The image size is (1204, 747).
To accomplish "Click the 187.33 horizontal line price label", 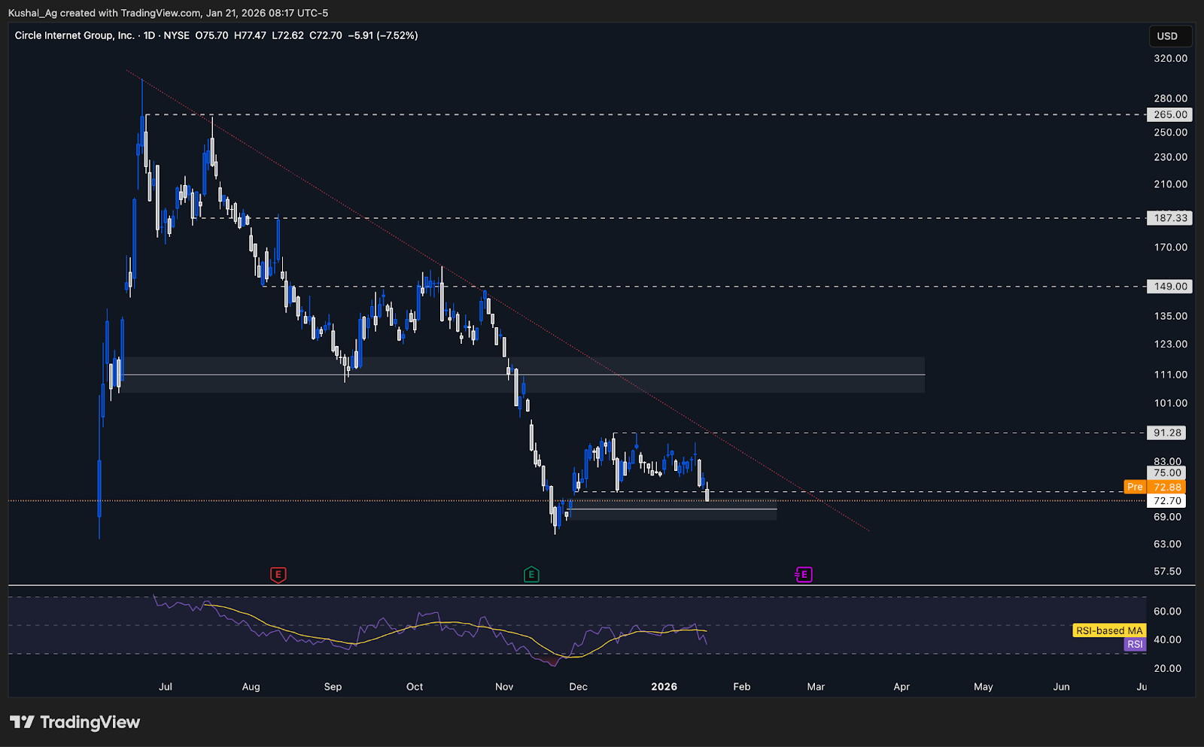I will click(1170, 218).
